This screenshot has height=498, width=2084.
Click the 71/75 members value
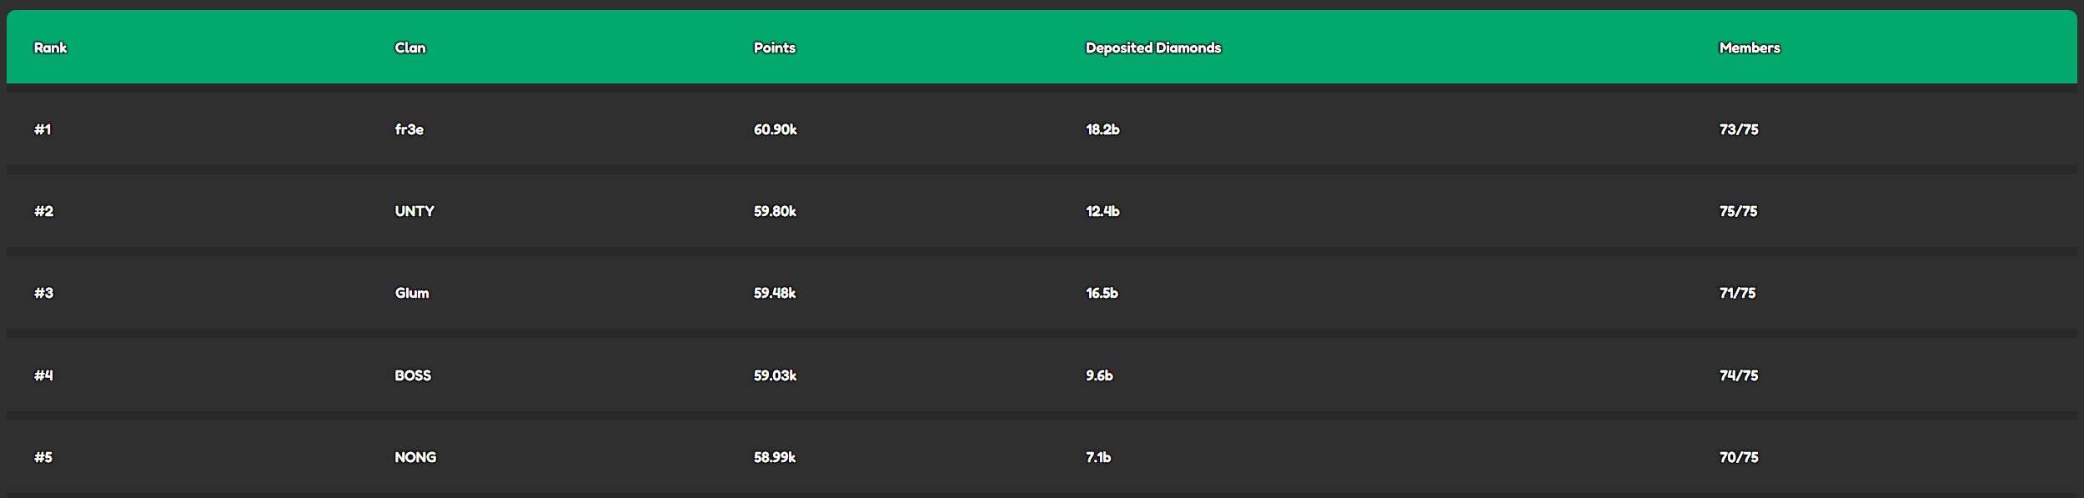point(1737,293)
